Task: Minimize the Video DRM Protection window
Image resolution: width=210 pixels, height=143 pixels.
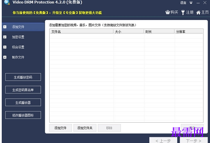Action: click(198, 3)
